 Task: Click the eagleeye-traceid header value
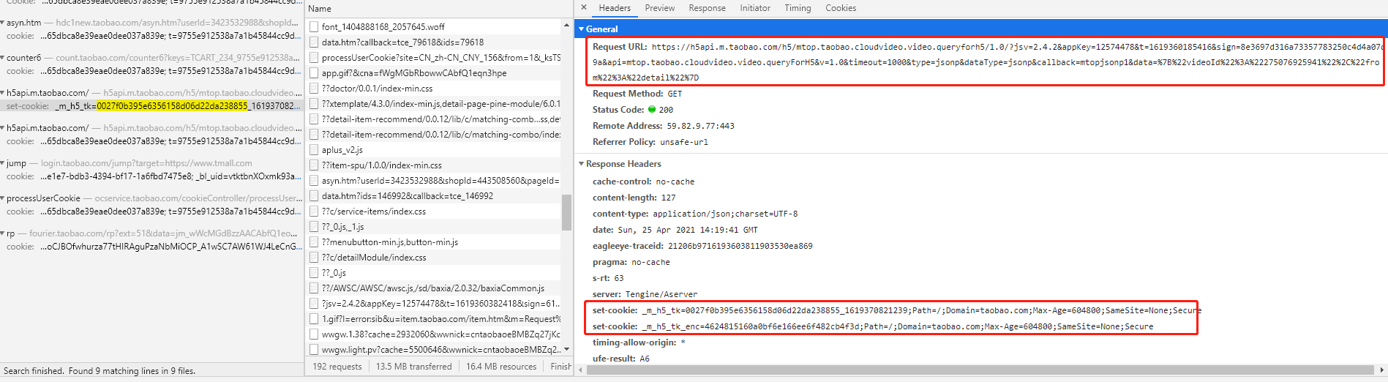point(740,246)
